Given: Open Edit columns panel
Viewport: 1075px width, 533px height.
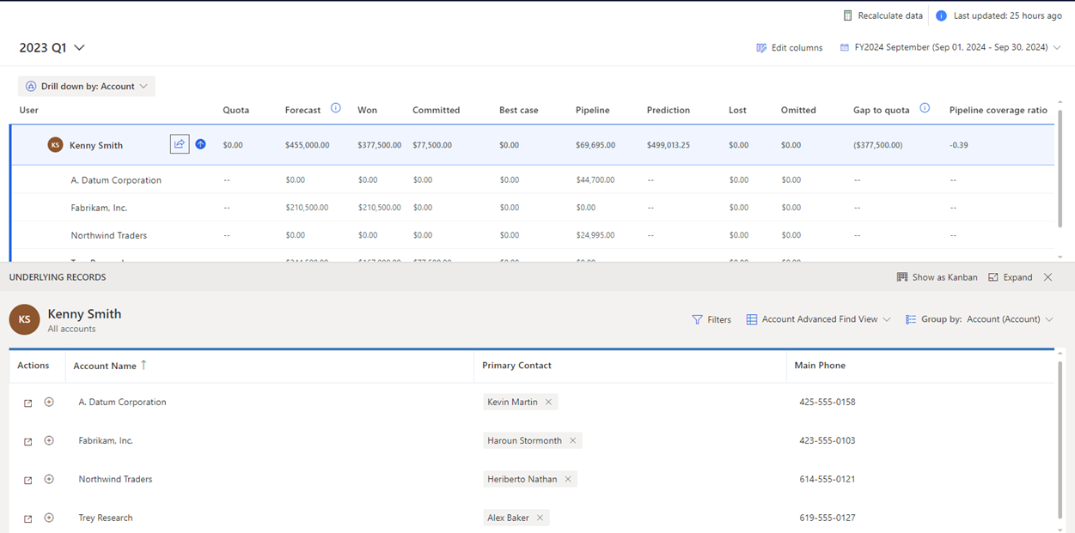Looking at the screenshot, I should tap(789, 48).
